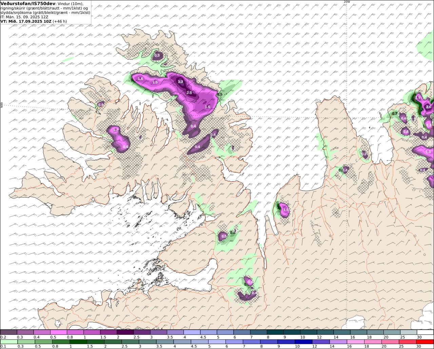This screenshot has height=349, width=434.
Task: Click the bottom-row legend swatch labeled 2.5
Action: coord(130,342)
